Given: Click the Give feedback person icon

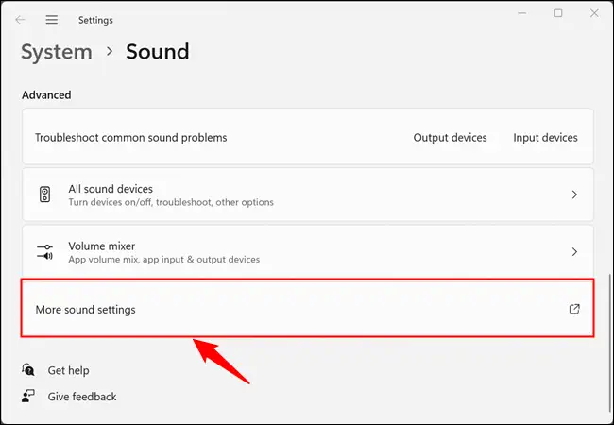Looking at the screenshot, I should [x=28, y=397].
